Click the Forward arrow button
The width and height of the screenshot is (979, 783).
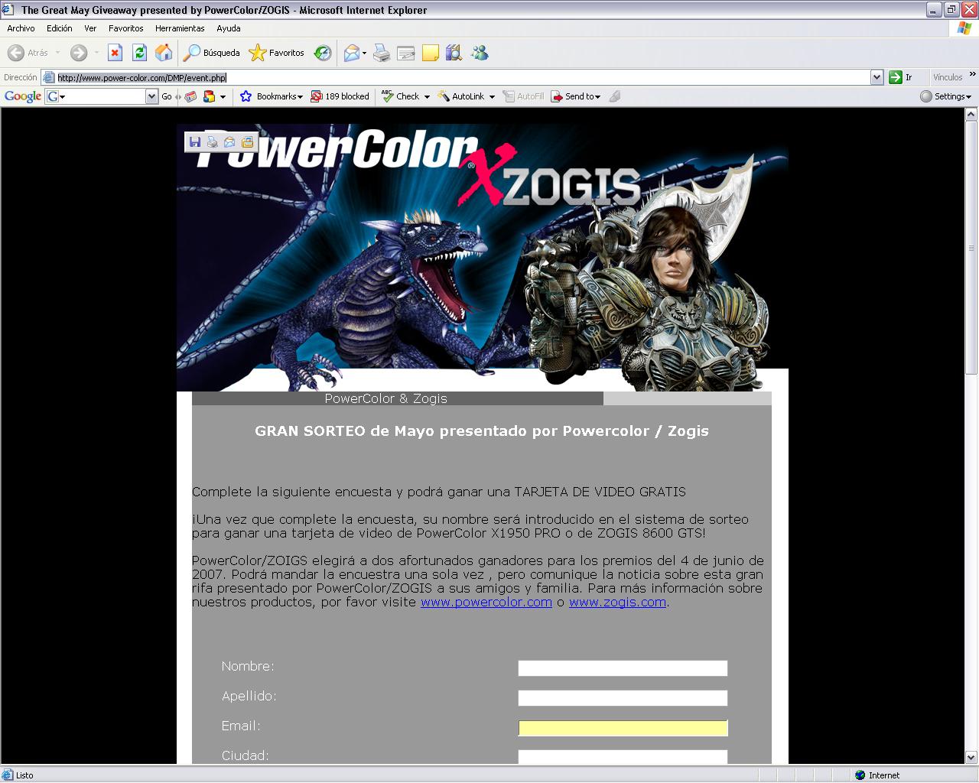[79, 53]
